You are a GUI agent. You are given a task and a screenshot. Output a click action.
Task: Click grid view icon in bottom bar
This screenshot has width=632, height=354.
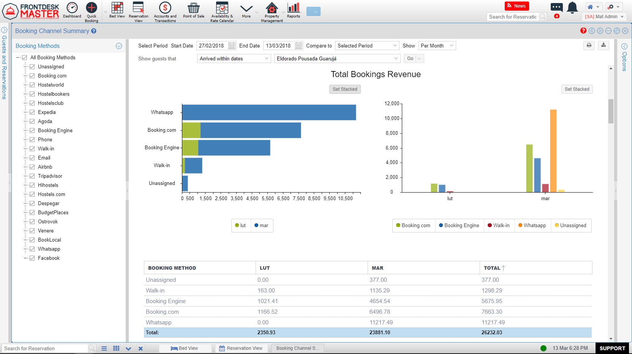tap(116, 348)
